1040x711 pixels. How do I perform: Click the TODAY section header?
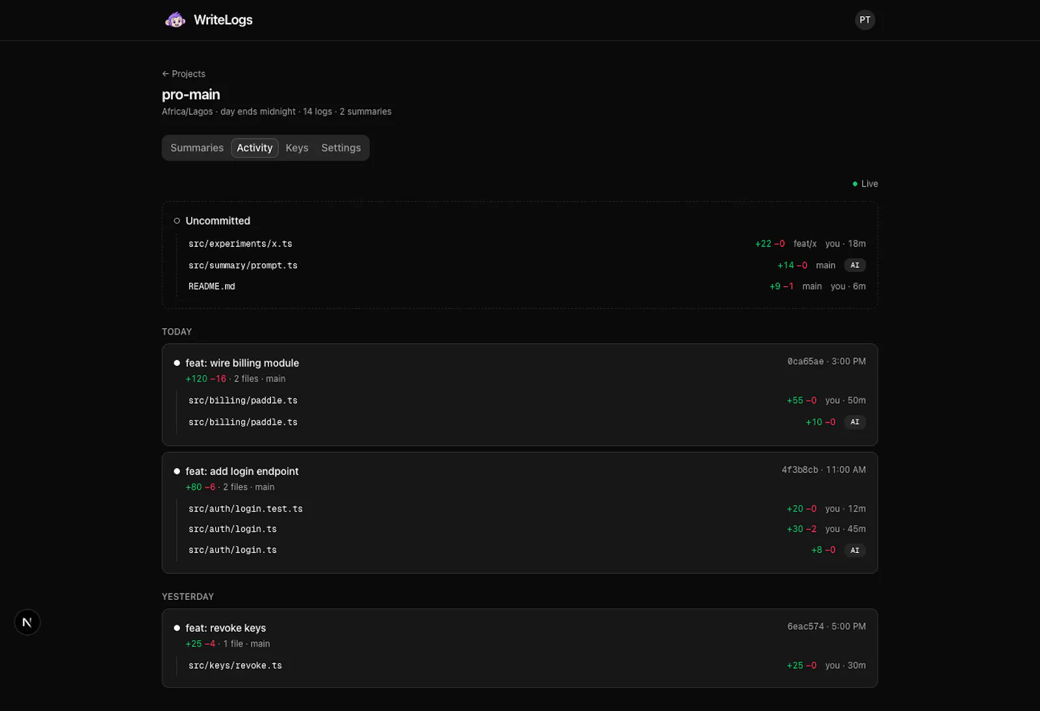pos(177,332)
